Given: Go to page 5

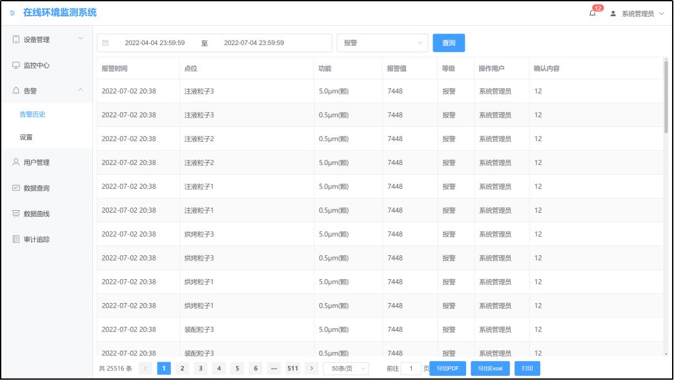Looking at the screenshot, I should point(238,369).
